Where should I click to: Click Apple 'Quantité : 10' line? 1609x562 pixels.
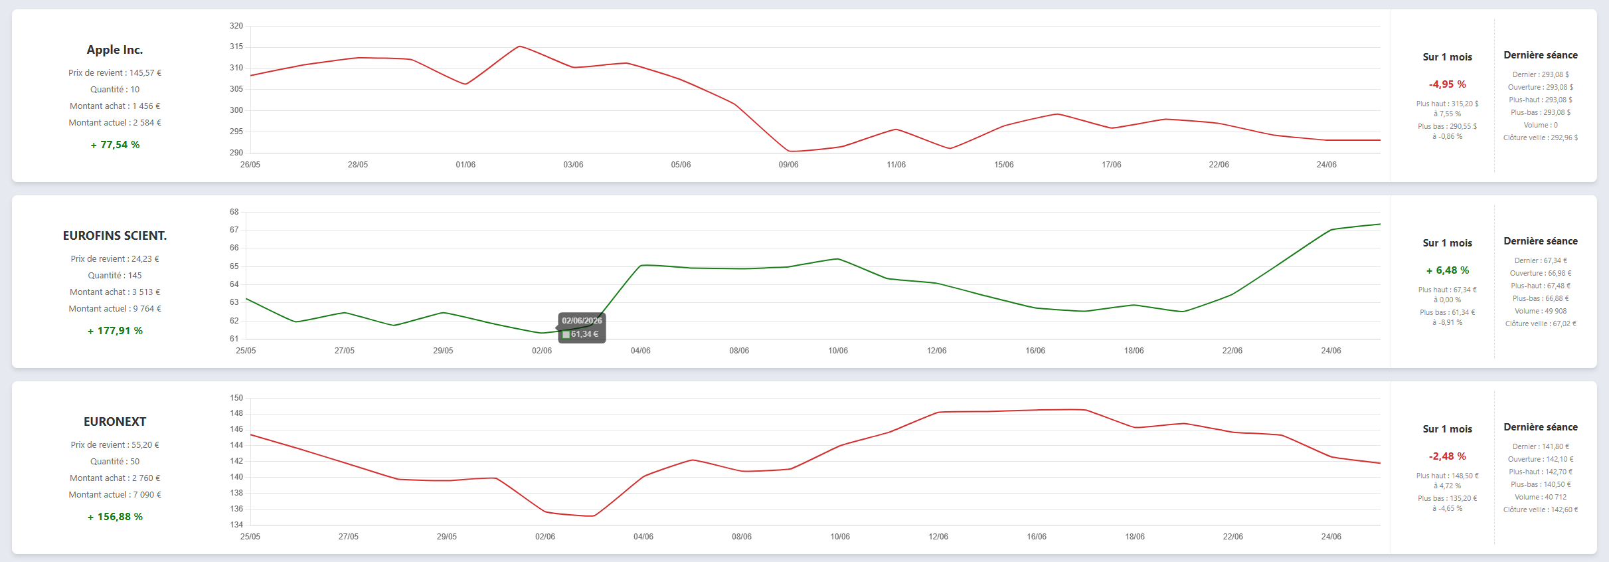pyautogui.click(x=115, y=90)
